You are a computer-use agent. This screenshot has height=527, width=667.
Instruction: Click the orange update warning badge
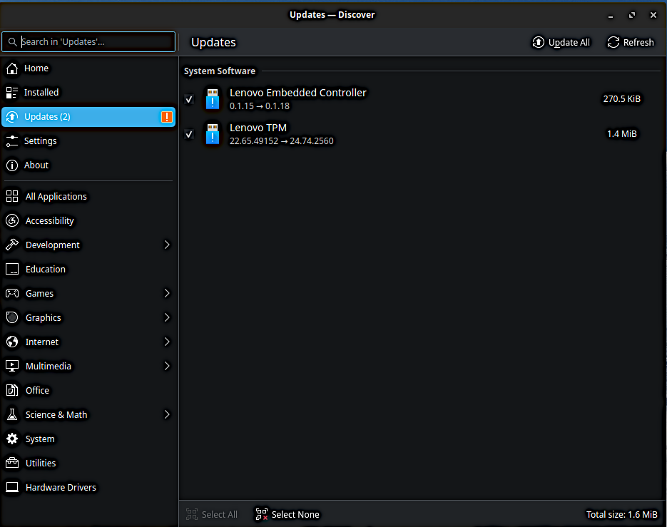[166, 117]
